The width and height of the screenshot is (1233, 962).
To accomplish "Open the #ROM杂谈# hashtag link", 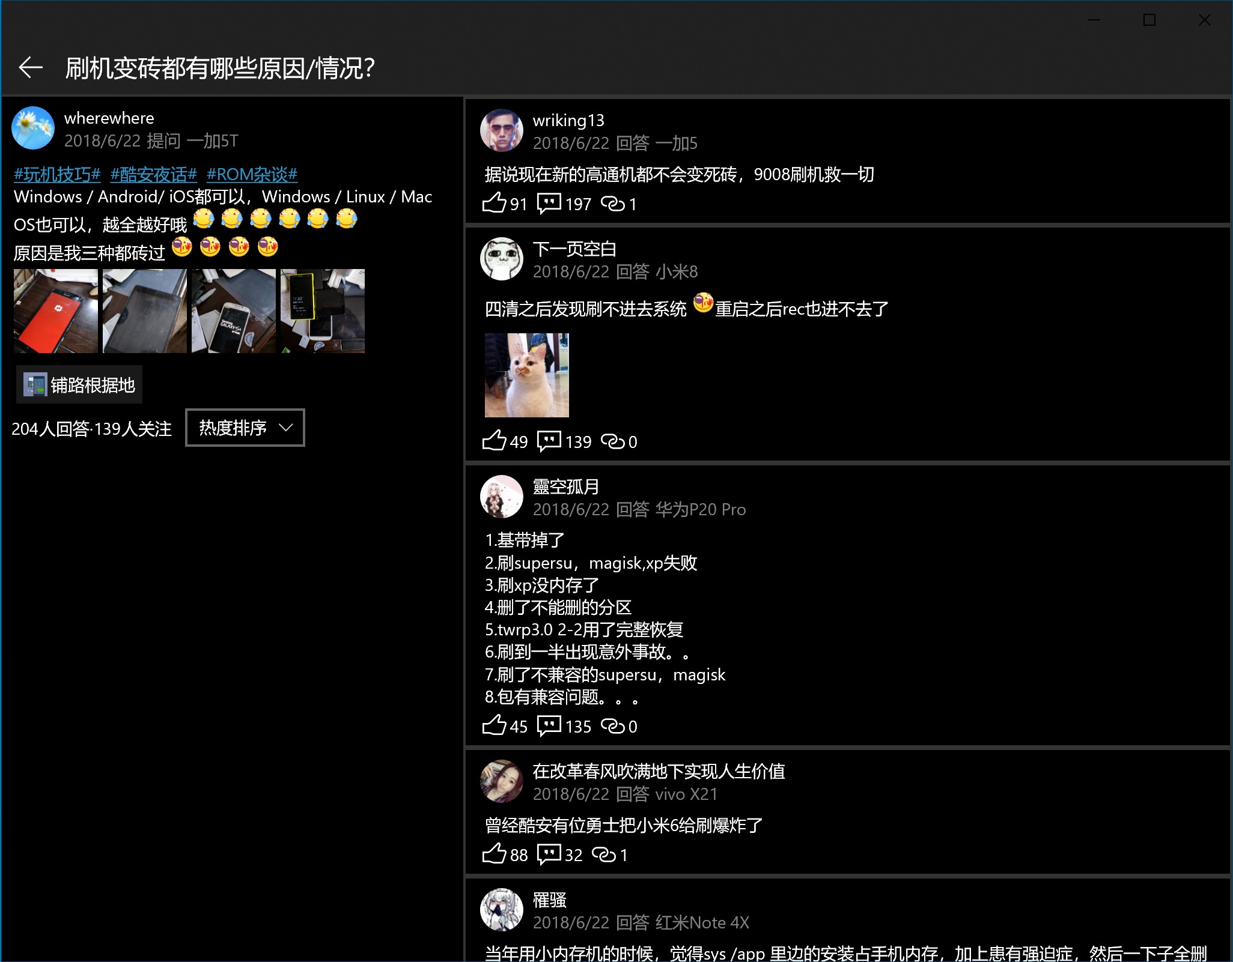I will tap(252, 174).
